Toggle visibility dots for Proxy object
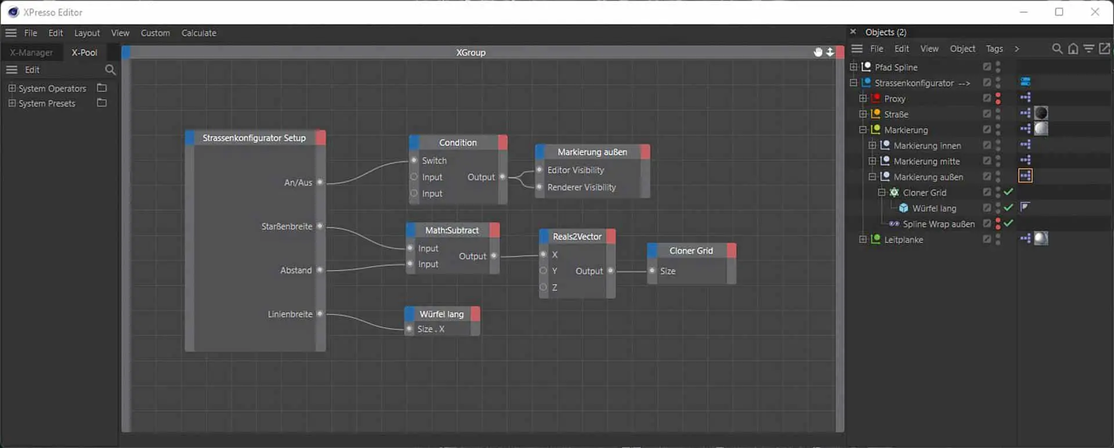 tap(998, 98)
